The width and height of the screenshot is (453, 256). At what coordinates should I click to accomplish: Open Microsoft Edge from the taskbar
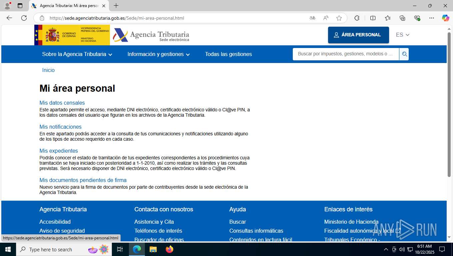137,249
